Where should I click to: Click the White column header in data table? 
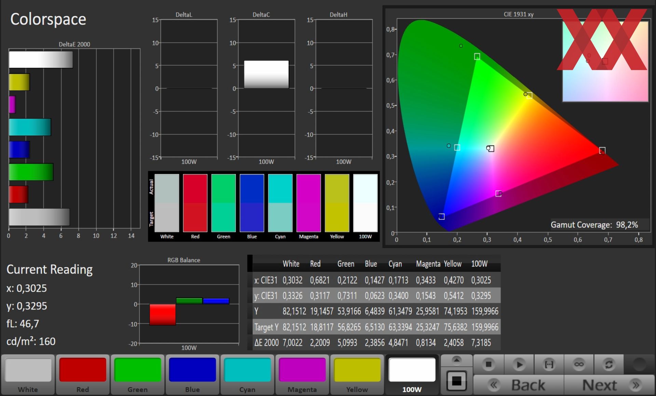click(291, 264)
